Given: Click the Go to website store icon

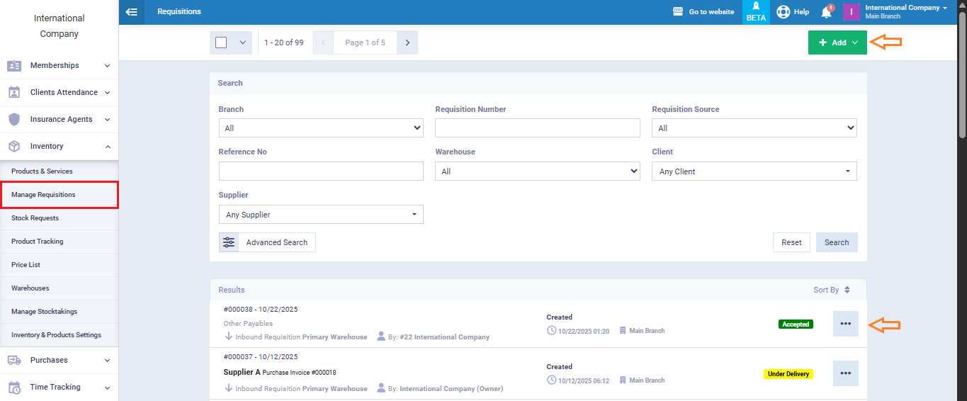Looking at the screenshot, I should pos(678,12).
